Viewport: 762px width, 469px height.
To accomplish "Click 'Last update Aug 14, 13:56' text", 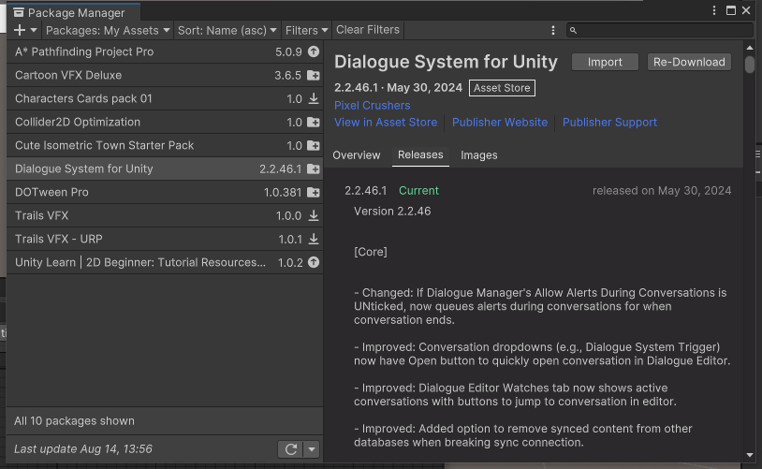I will tap(83, 448).
